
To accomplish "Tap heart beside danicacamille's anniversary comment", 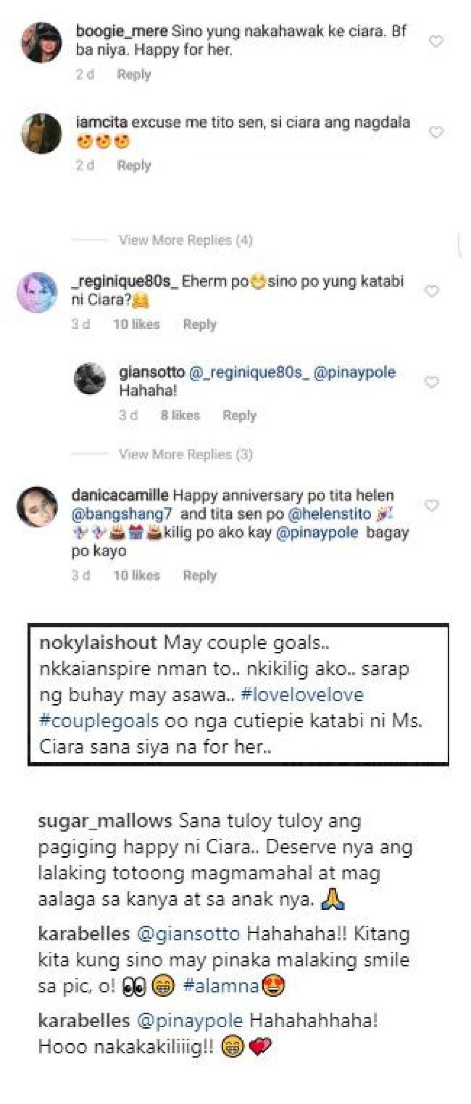I will [x=432, y=505].
